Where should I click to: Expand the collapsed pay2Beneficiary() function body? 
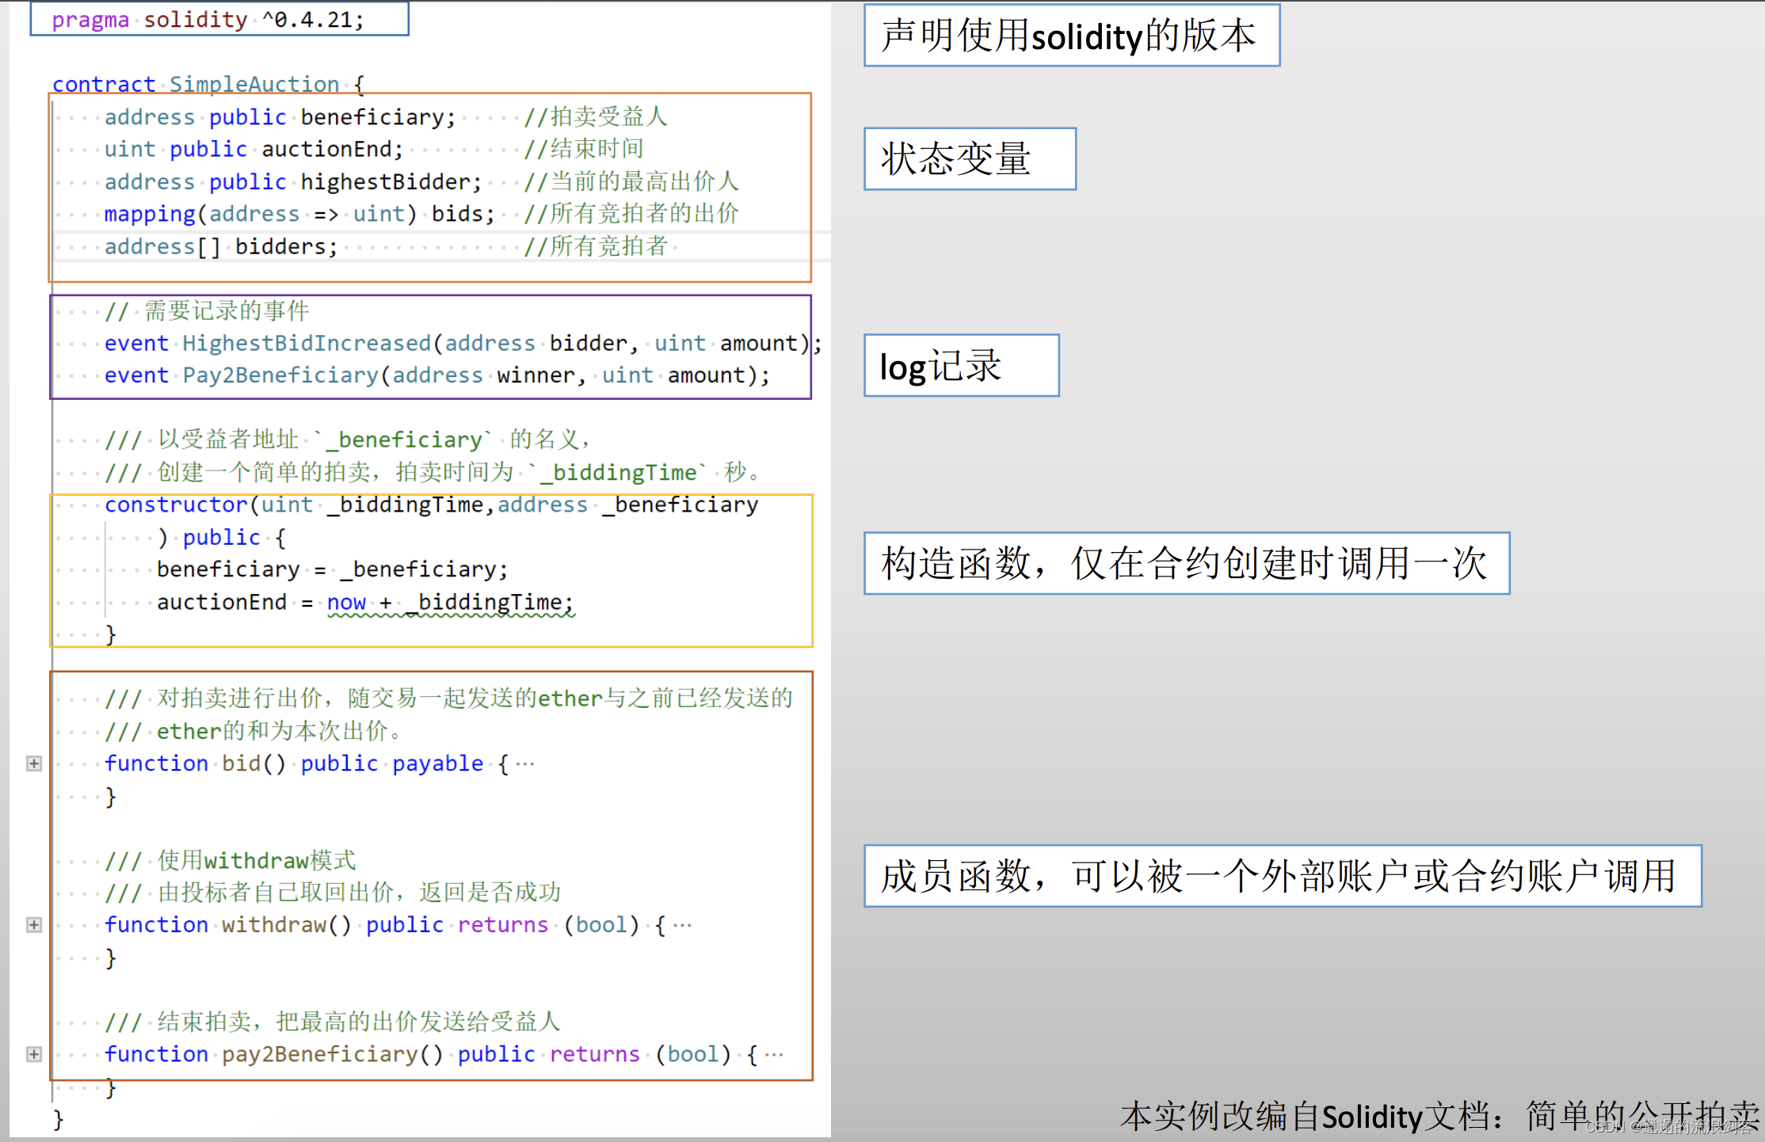(33, 1054)
